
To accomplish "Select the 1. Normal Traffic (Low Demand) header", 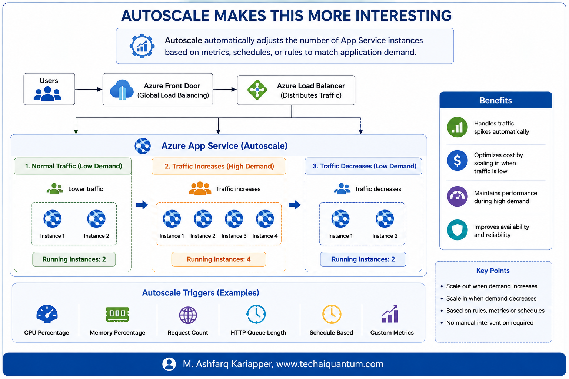I will click(x=73, y=166).
